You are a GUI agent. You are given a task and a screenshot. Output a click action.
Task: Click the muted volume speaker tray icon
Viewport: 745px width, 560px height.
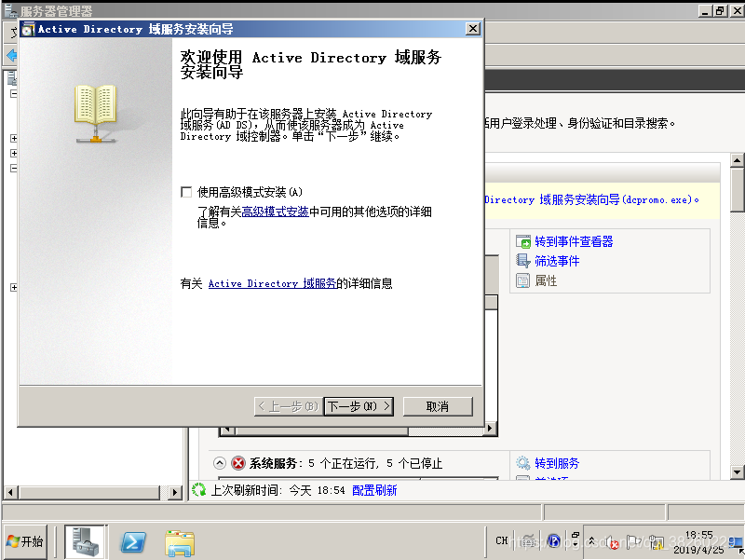[x=613, y=542]
